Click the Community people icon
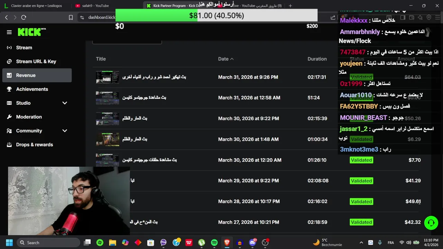This screenshot has width=443, height=249. pos(9,130)
